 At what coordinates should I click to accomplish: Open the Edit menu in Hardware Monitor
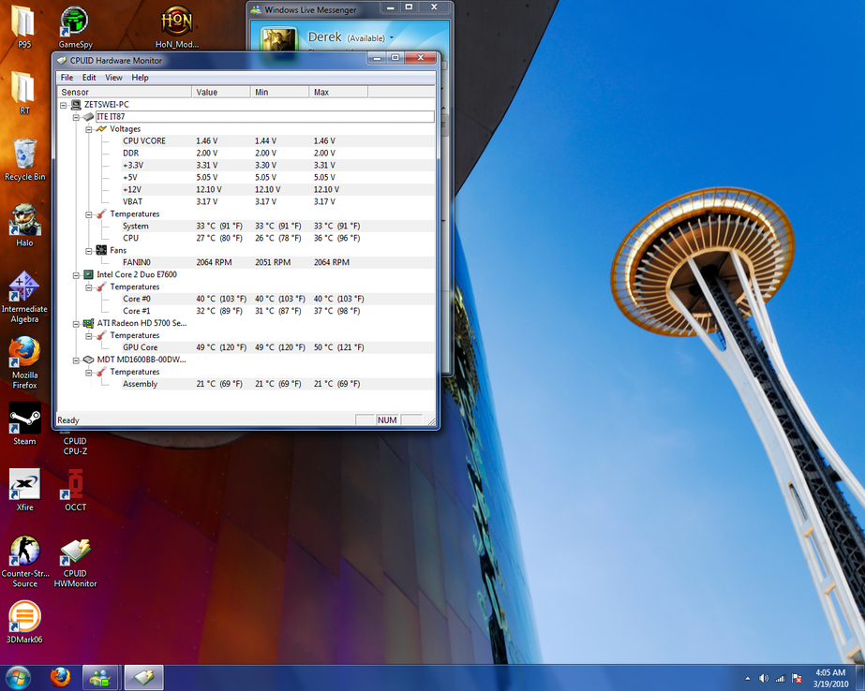89,78
